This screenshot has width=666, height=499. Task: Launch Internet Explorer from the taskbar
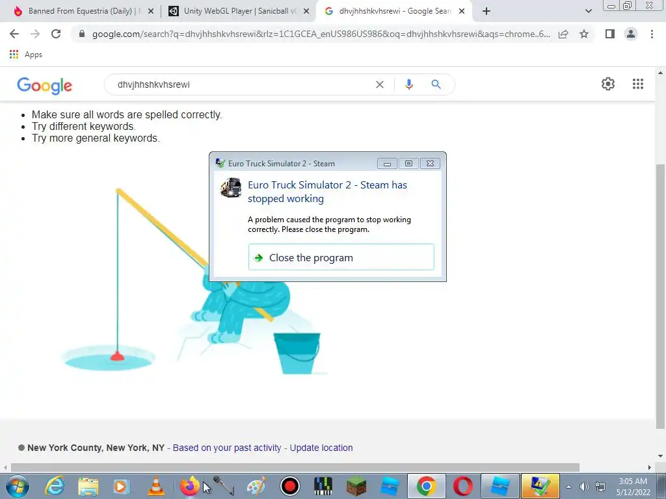(x=55, y=486)
